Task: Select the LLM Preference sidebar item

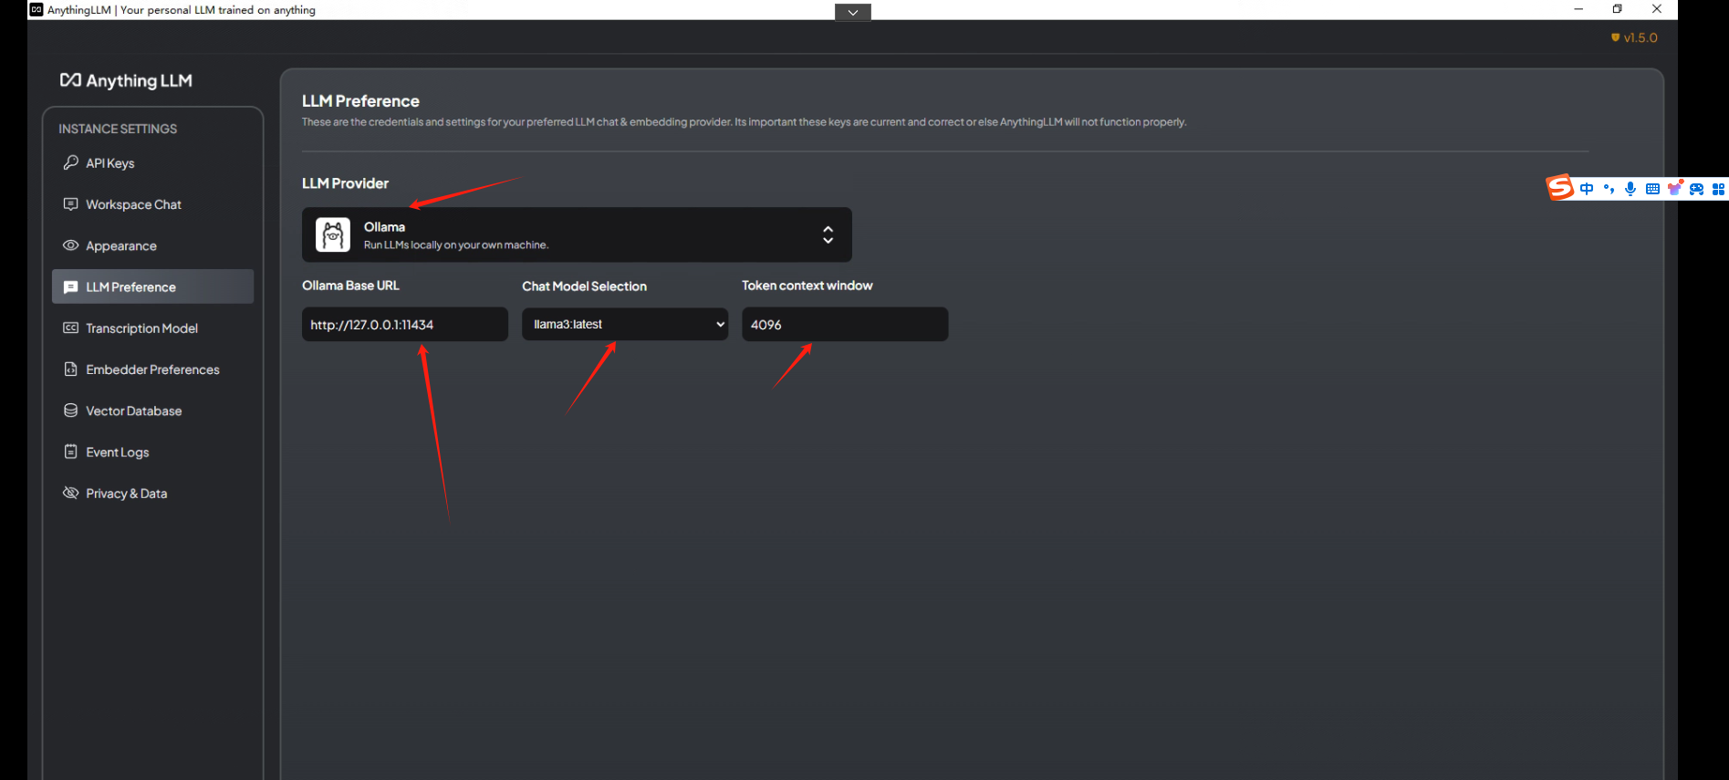Action: tap(152, 286)
